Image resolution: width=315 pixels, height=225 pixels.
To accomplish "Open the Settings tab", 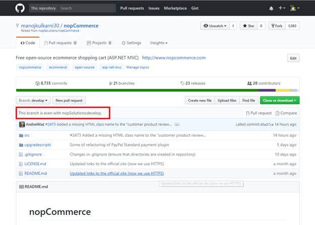I will point(131,43).
